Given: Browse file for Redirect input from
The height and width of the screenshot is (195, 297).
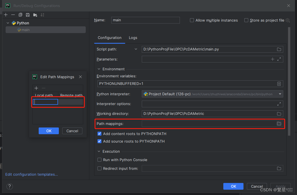Looking at the screenshot, I should coord(279,168).
